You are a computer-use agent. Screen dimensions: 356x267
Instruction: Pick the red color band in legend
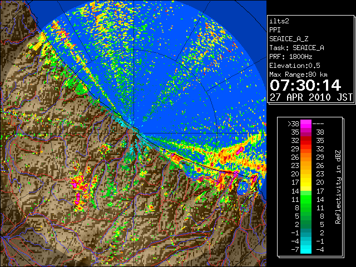point(306,141)
